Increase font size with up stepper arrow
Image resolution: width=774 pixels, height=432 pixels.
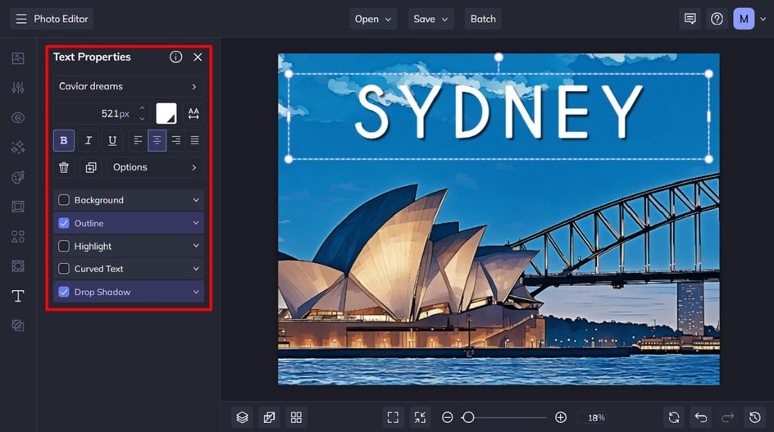(142, 108)
